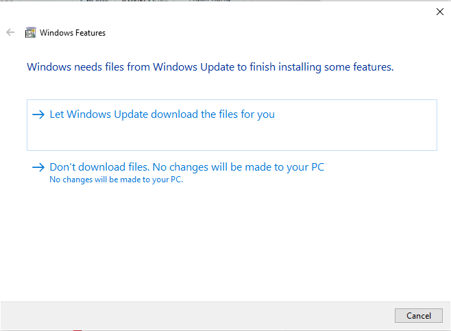Click the Windows Features title icon

coord(30,32)
